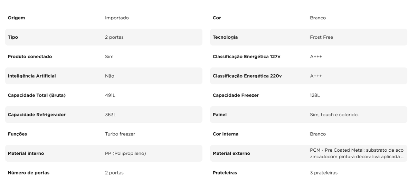The height and width of the screenshot is (182, 418).
Task: Select the A+++ rating for 220v
Action: (316, 76)
